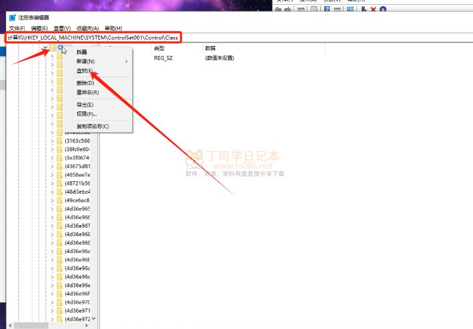The height and width of the screenshot is (329, 473).
Task: Select the {4d36e96b key label
Action: click(x=77, y=260)
